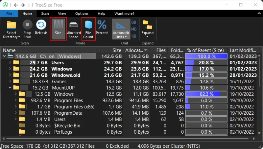This screenshot has width=263, height=149.
Task: Show values as Percent
Action: 102,27
